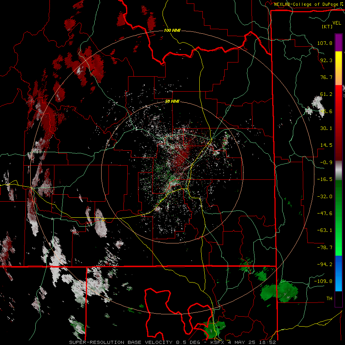
Task: Pick the blue segment of the velocity scale
Action: click(x=338, y=273)
